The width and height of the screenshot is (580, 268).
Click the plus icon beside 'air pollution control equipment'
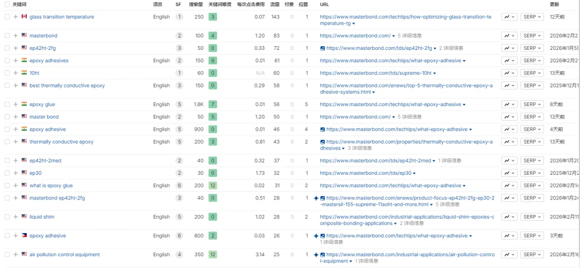tap(16, 255)
